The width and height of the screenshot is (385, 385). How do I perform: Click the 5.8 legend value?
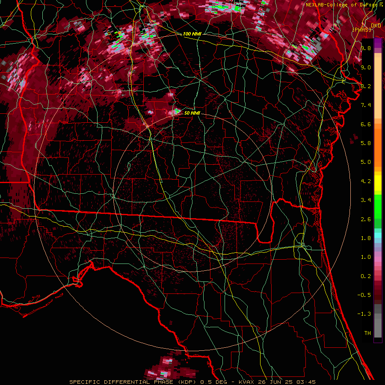coord(366,143)
